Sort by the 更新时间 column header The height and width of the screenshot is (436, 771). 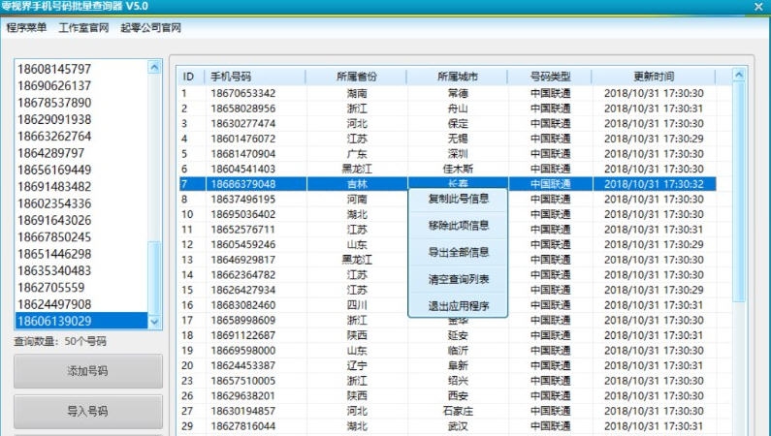point(654,77)
